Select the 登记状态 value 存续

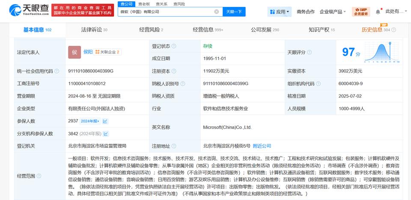pyautogui.click(x=208, y=46)
